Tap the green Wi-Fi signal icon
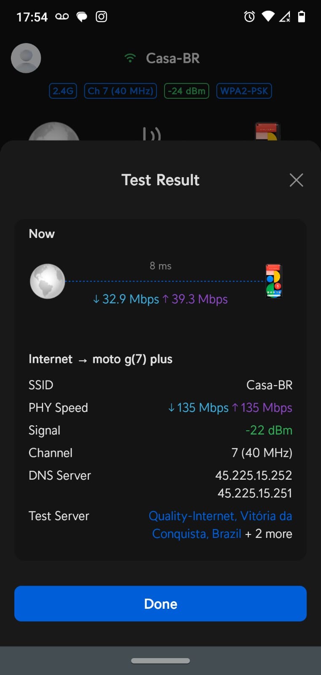 130,58
